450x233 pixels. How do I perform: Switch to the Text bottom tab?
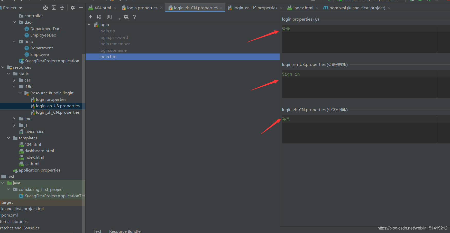click(x=97, y=231)
